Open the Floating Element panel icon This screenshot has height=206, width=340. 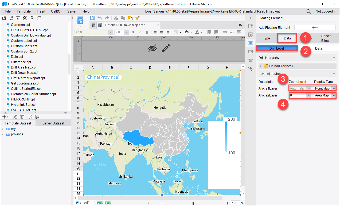pyautogui.click(x=251, y=43)
